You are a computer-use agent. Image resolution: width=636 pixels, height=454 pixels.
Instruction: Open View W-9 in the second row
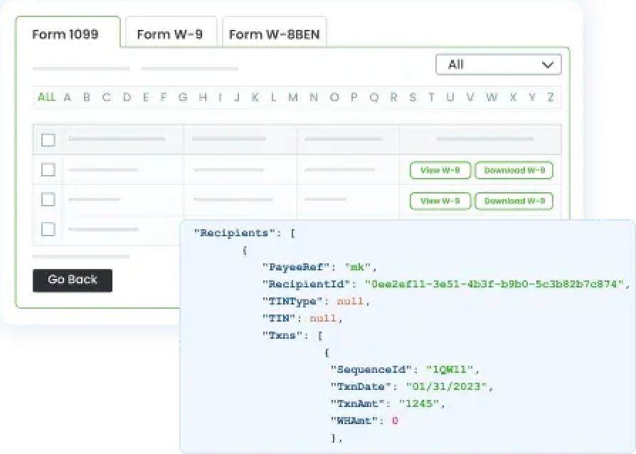pyautogui.click(x=440, y=201)
